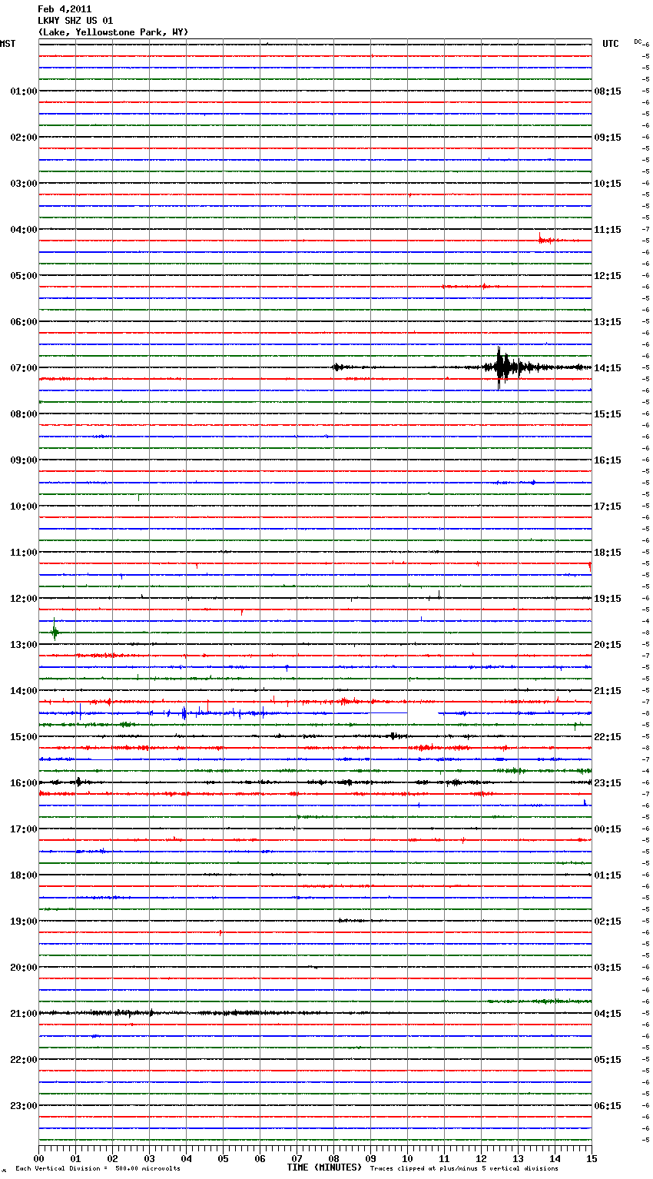Click the noisy black trace at 21:00

(x=184, y=1013)
